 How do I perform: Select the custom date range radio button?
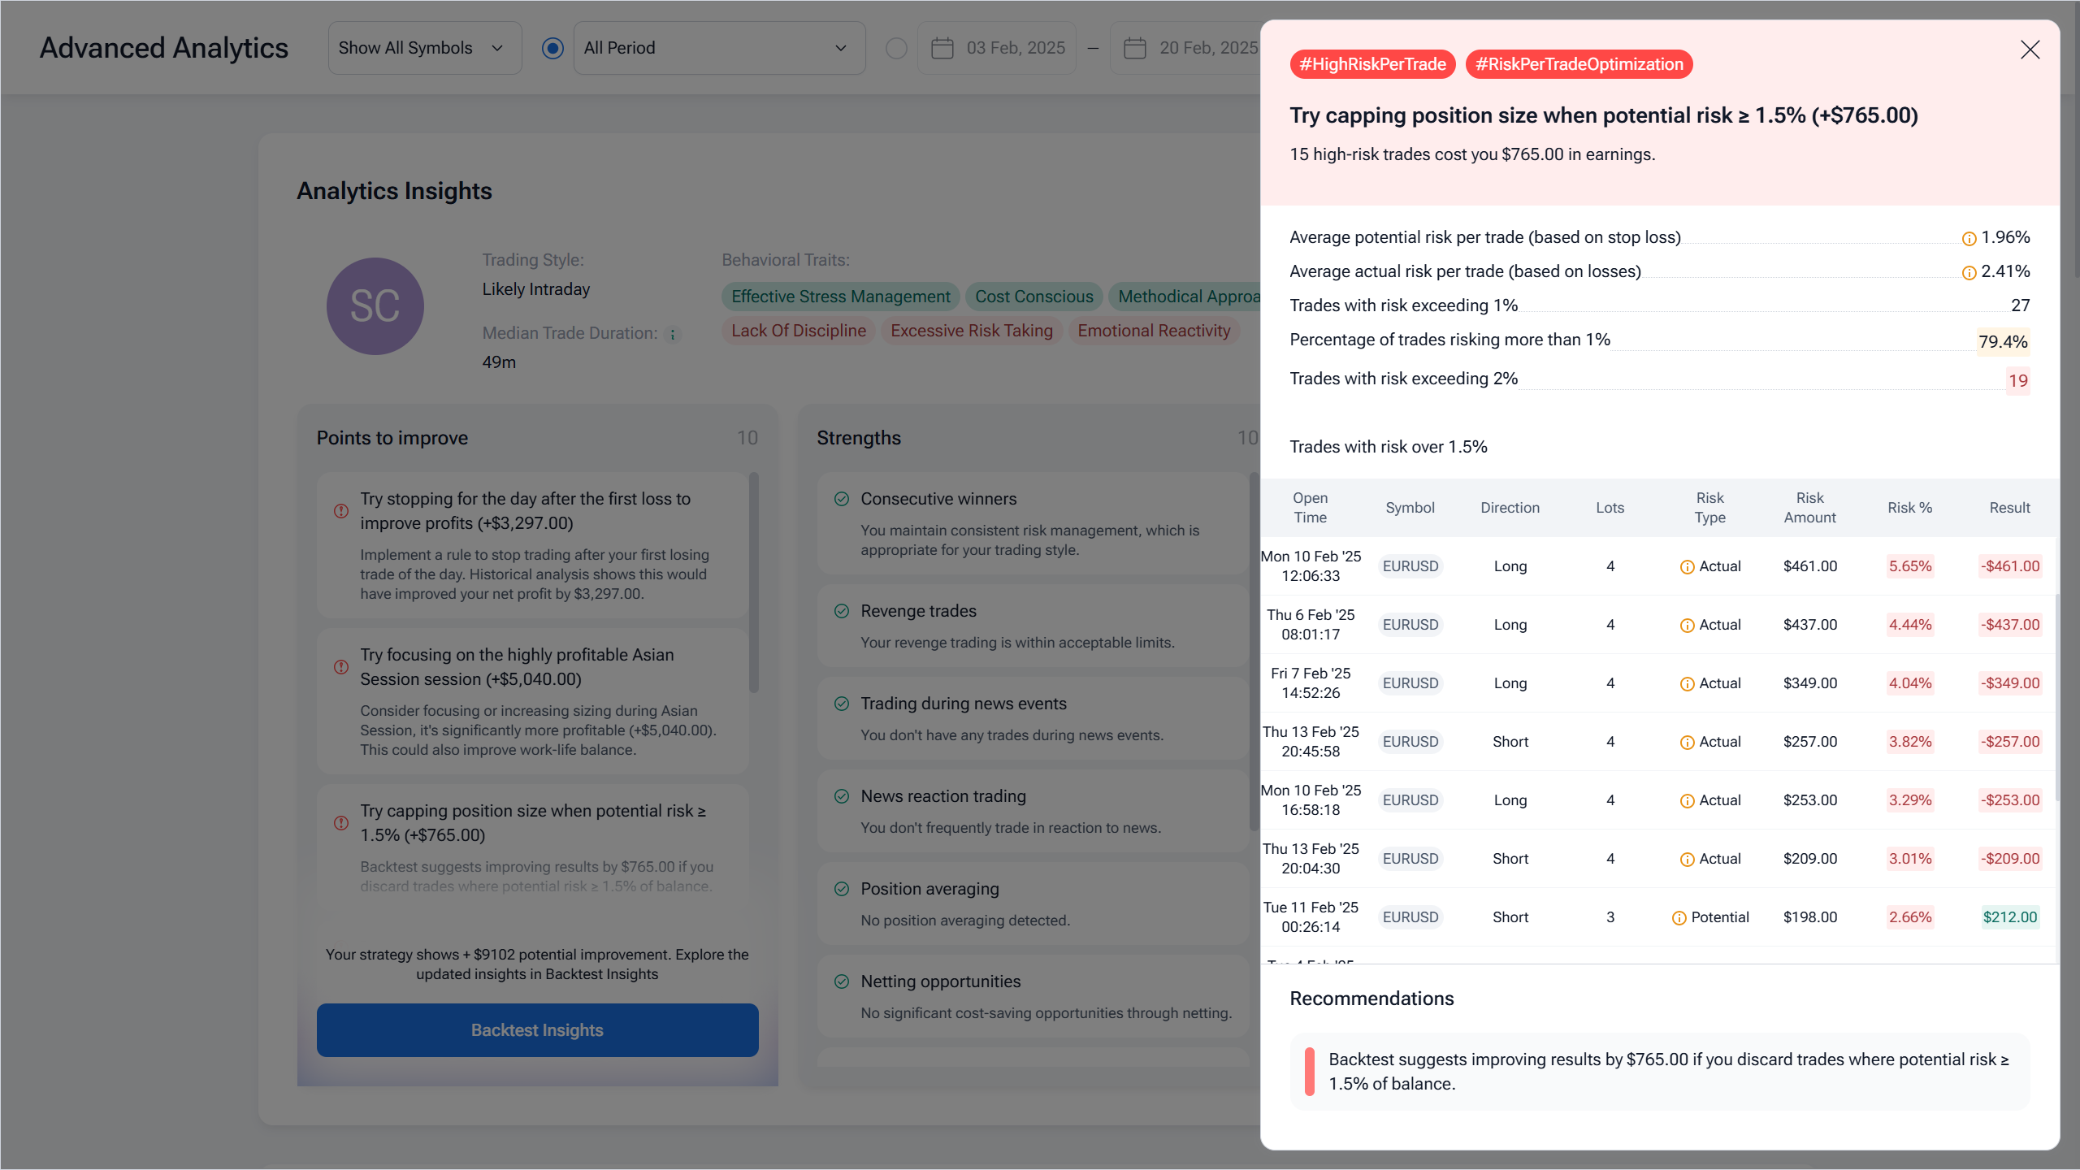pos(896,48)
